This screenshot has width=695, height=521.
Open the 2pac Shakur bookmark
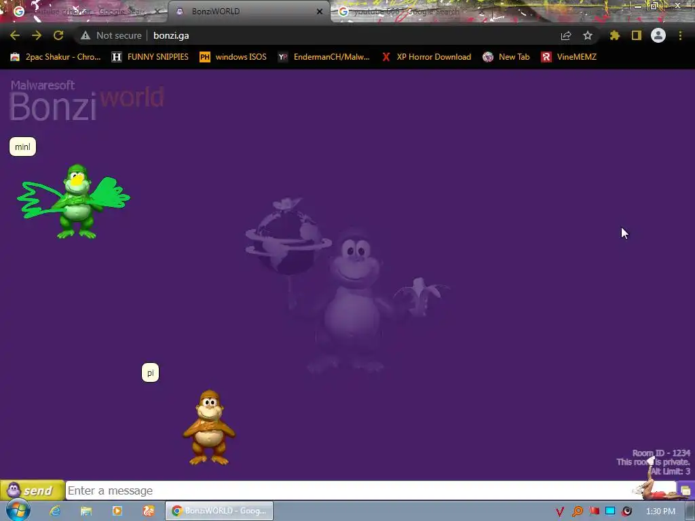(56, 57)
